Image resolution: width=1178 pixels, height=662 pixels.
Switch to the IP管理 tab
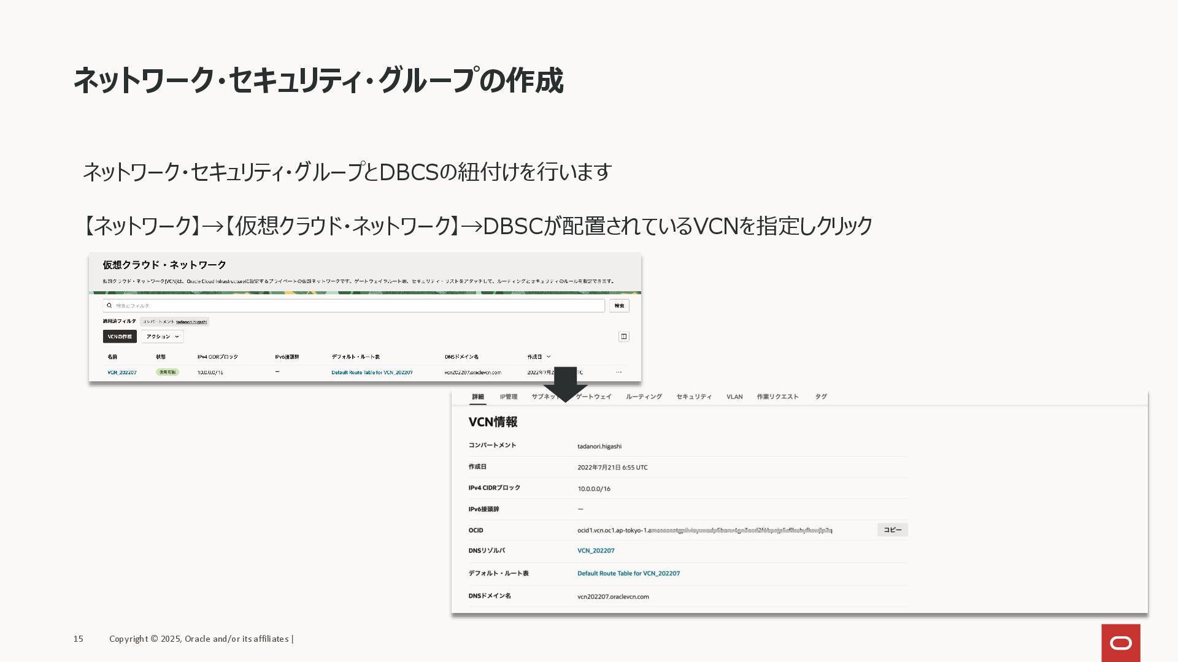(x=509, y=397)
